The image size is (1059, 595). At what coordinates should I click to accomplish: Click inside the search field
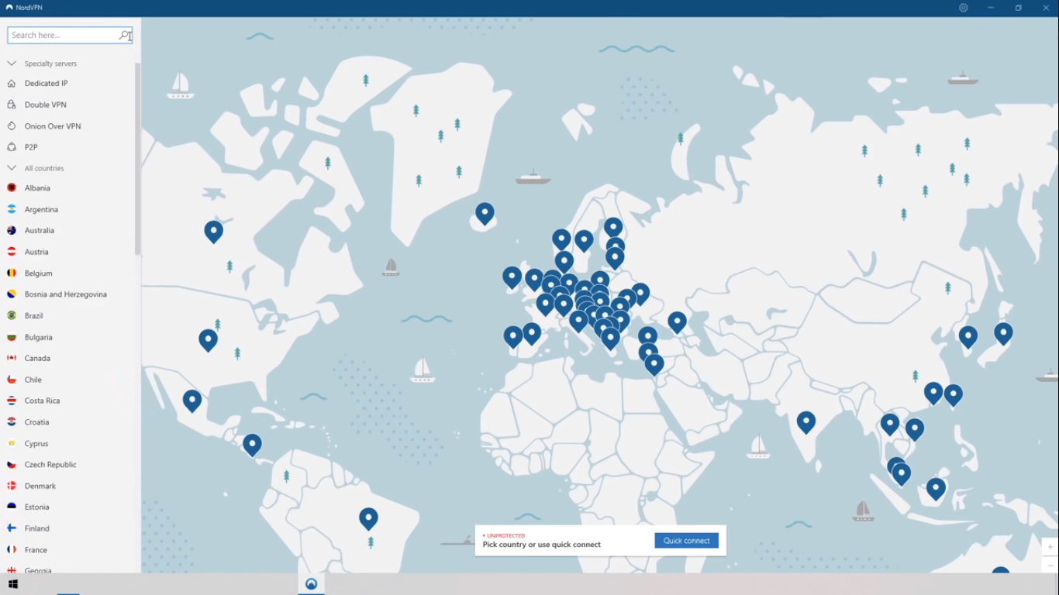click(x=62, y=35)
